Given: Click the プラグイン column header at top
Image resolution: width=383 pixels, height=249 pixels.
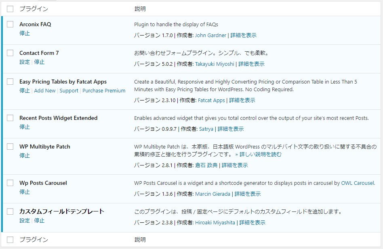Looking at the screenshot, I should pyautogui.click(x=34, y=9).
